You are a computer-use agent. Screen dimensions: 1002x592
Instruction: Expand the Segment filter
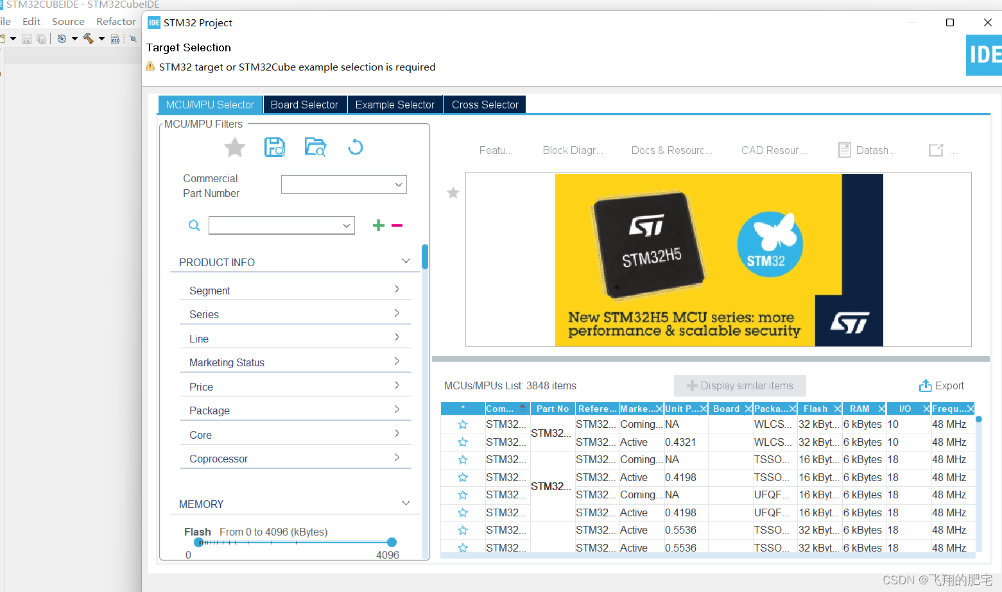click(397, 289)
